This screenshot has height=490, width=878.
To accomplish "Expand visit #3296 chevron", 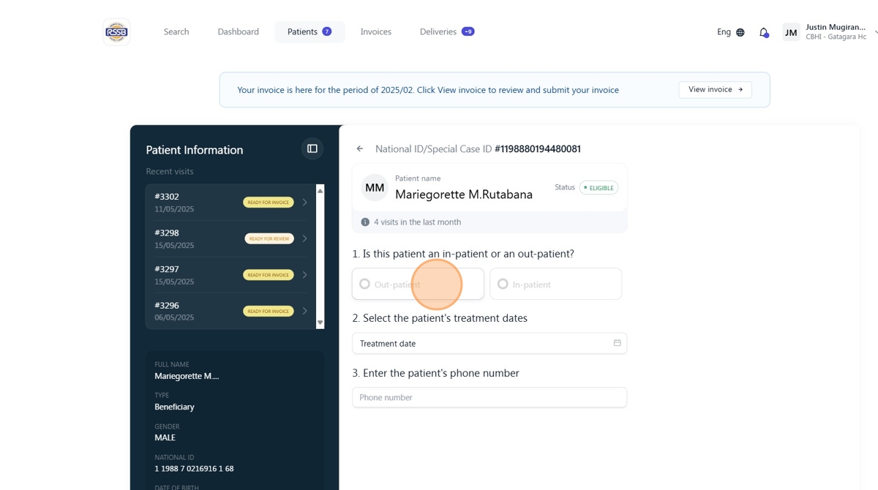I will (x=305, y=311).
